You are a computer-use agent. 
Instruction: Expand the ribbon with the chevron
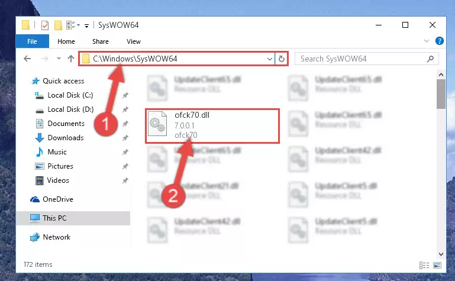coord(426,41)
